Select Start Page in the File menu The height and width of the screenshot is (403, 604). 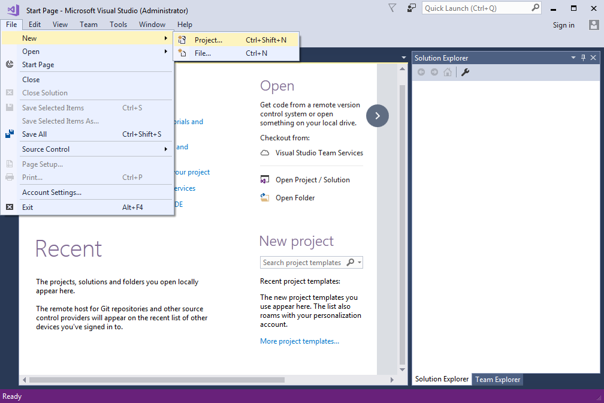tap(87, 64)
